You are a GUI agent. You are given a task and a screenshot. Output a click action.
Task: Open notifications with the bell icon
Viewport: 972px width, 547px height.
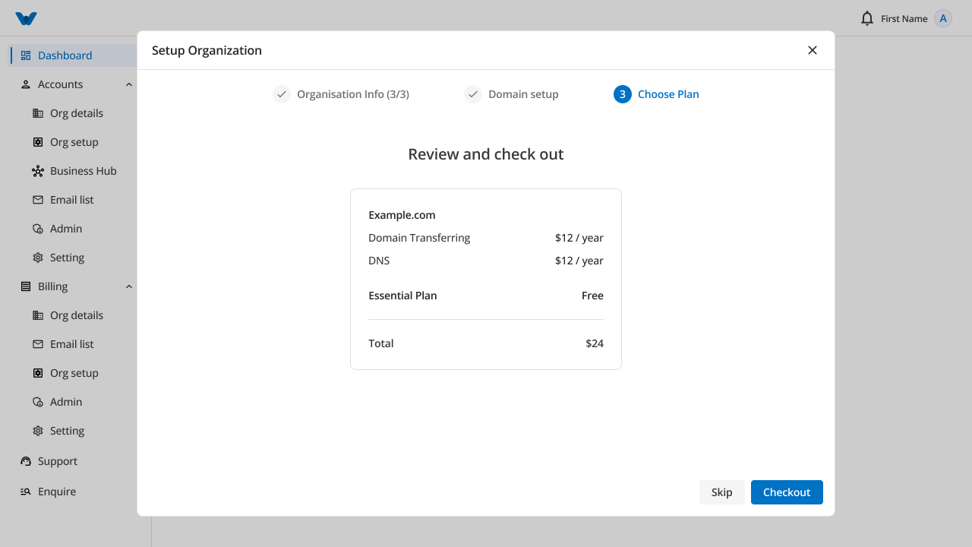click(x=867, y=18)
